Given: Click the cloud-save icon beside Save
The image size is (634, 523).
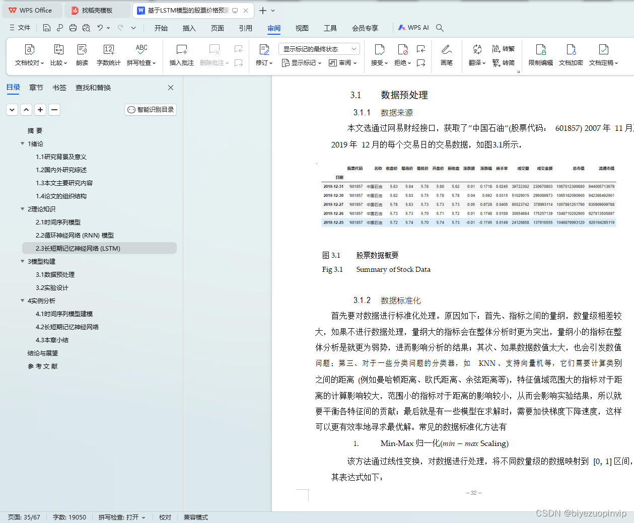Looking at the screenshot, I should 60,28.
